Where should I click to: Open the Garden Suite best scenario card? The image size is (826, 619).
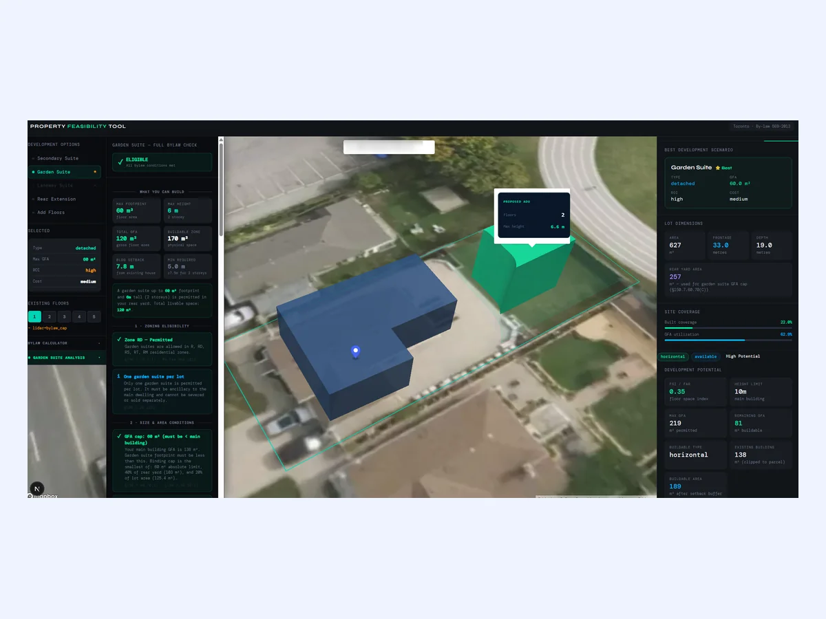(728, 183)
